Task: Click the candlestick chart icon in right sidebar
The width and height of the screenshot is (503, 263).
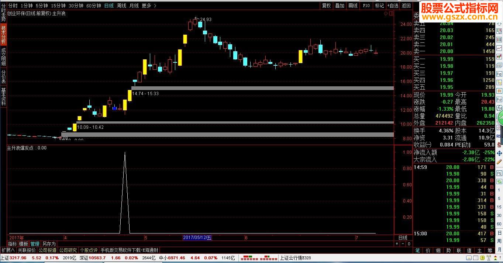Action: pos(499,56)
